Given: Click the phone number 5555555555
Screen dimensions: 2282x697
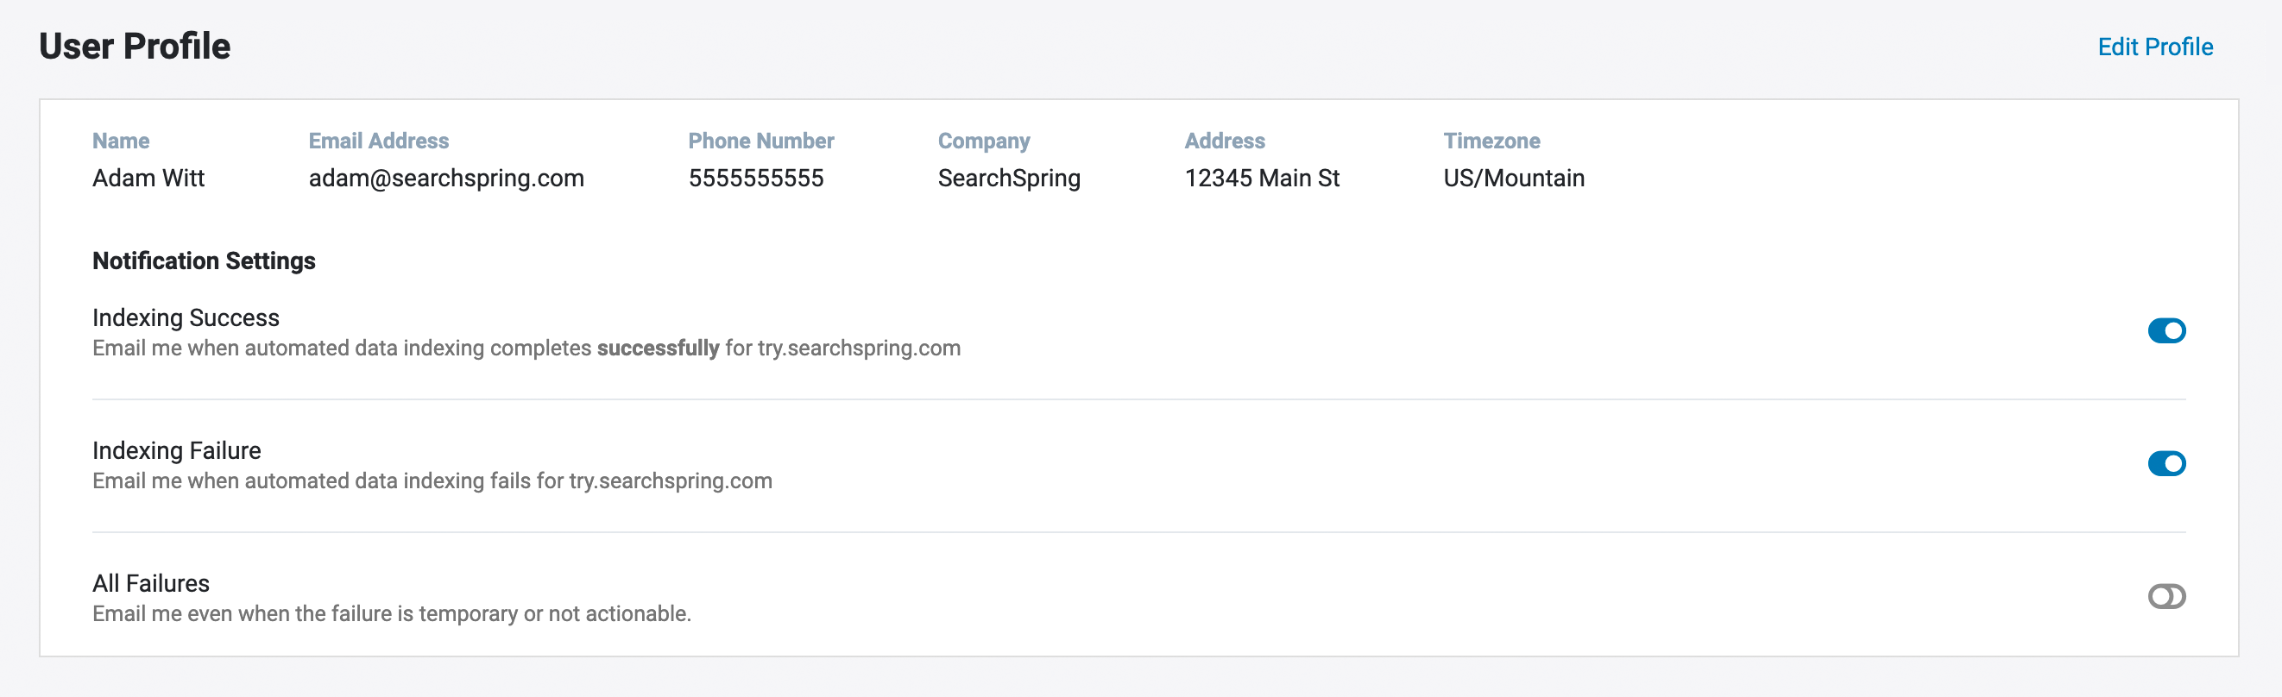Looking at the screenshot, I should coord(756,178).
